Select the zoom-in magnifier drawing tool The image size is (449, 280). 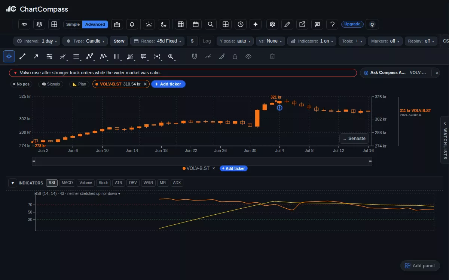(x=171, y=56)
